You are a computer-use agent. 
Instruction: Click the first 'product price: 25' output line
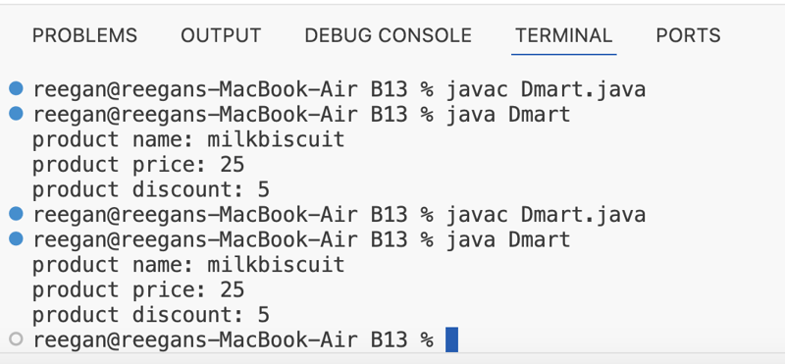pyautogui.click(x=138, y=165)
